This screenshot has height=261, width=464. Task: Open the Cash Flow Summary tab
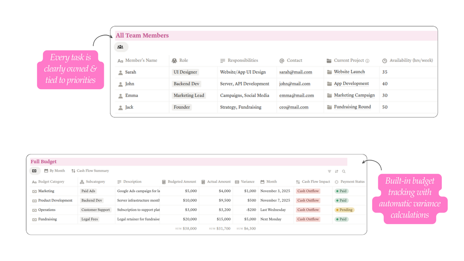click(90, 171)
